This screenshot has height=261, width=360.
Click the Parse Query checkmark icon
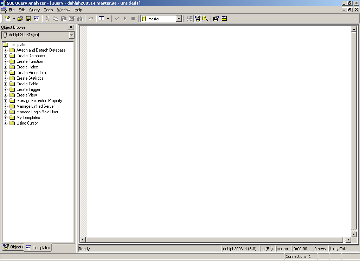[x=117, y=19]
